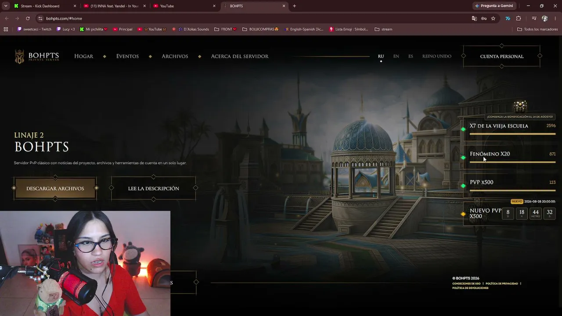This screenshot has width=562, height=316.
Task: Select the Reino Unido language option
Action: [x=437, y=56]
